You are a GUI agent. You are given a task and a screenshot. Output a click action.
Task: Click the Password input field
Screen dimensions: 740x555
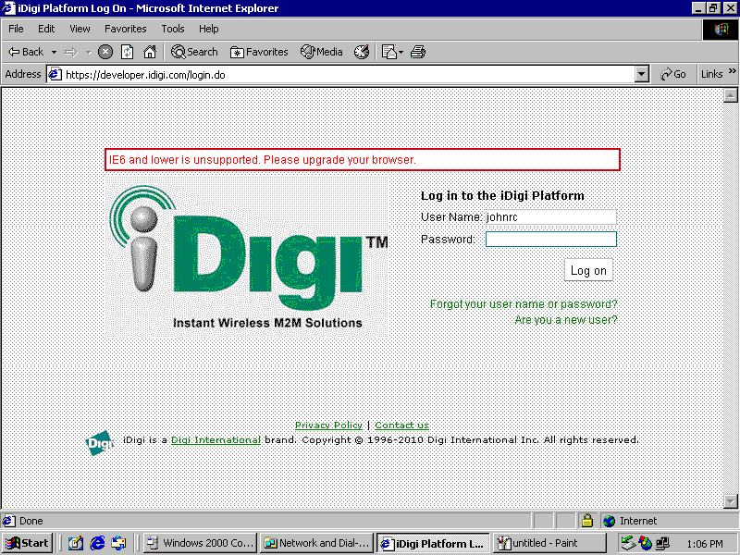[550, 240]
